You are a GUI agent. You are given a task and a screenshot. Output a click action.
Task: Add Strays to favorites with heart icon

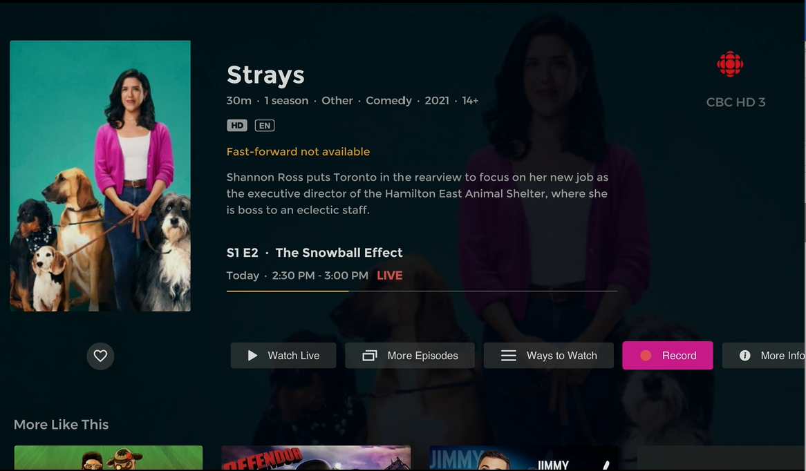(x=100, y=356)
